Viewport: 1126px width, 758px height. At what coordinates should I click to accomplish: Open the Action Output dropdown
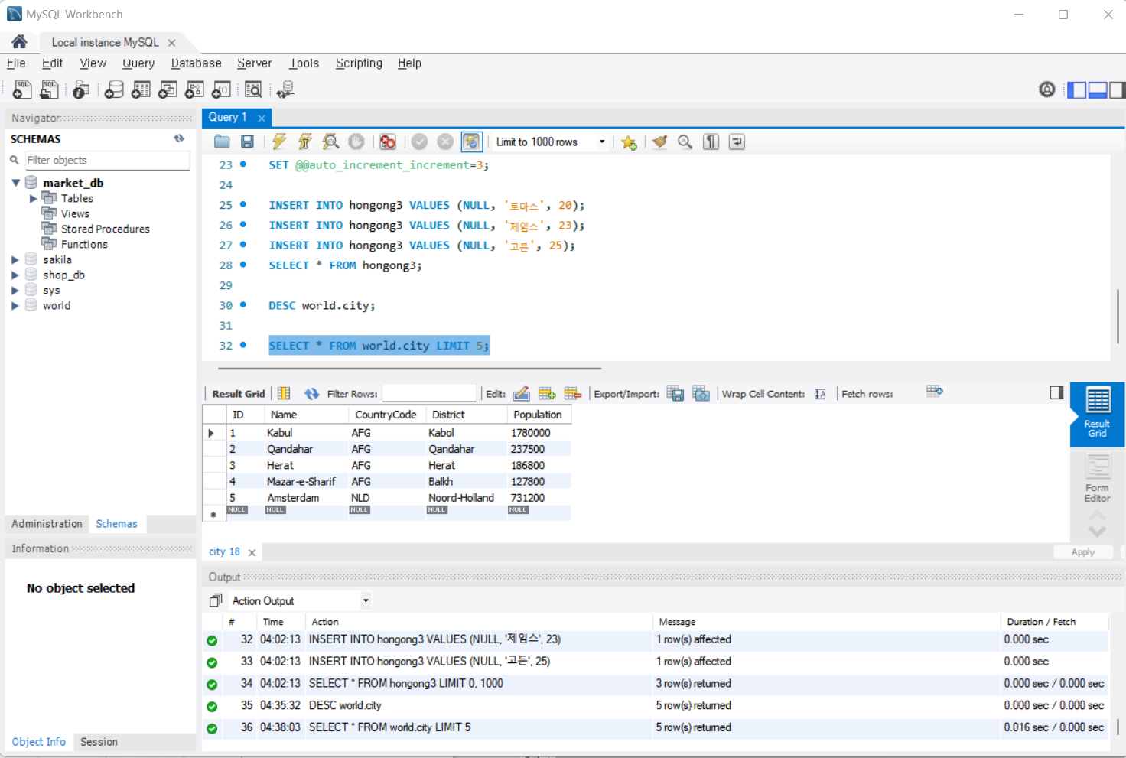click(x=366, y=600)
